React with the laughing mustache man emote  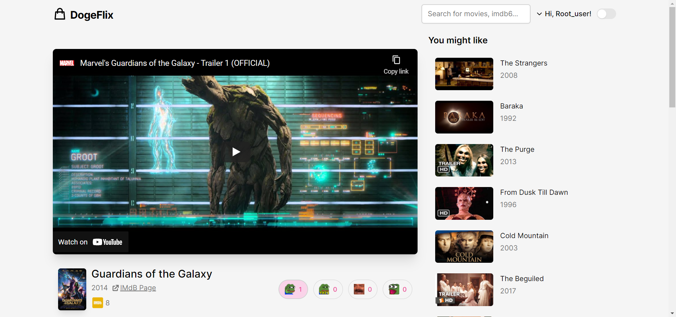pos(362,290)
